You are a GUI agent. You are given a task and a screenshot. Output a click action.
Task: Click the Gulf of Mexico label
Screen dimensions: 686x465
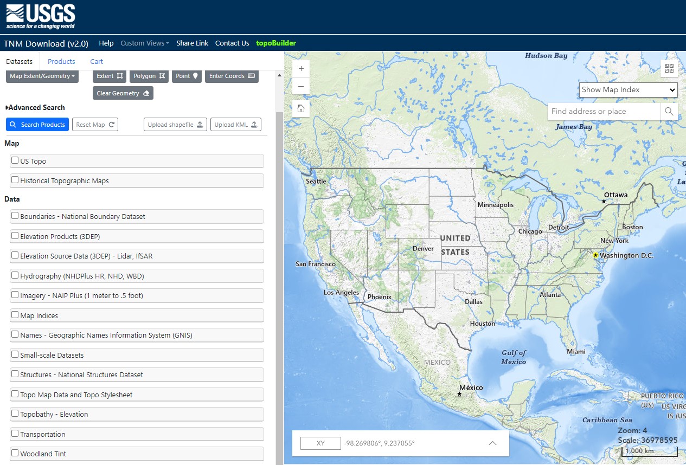tap(514, 357)
